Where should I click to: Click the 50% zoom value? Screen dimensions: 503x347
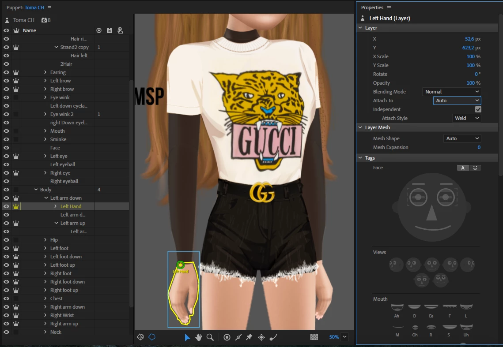click(x=334, y=337)
